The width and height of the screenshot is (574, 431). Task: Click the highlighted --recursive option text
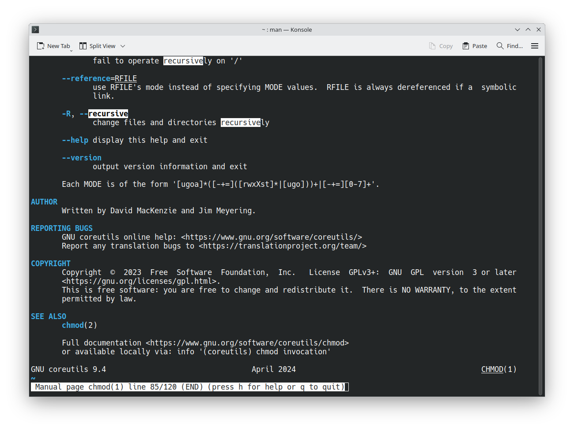(108, 114)
